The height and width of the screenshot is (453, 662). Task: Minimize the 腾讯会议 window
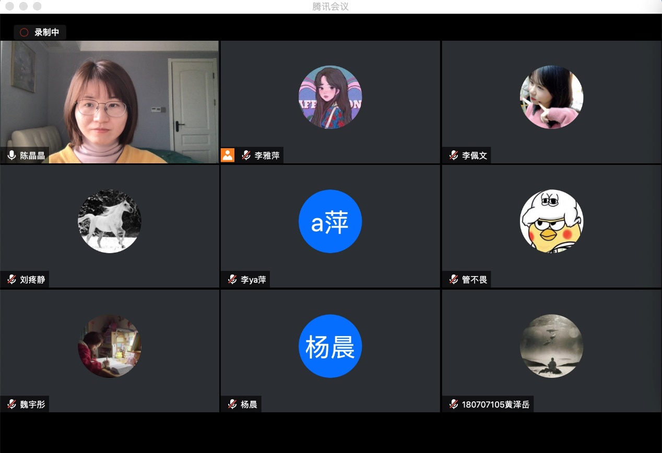pos(23,6)
